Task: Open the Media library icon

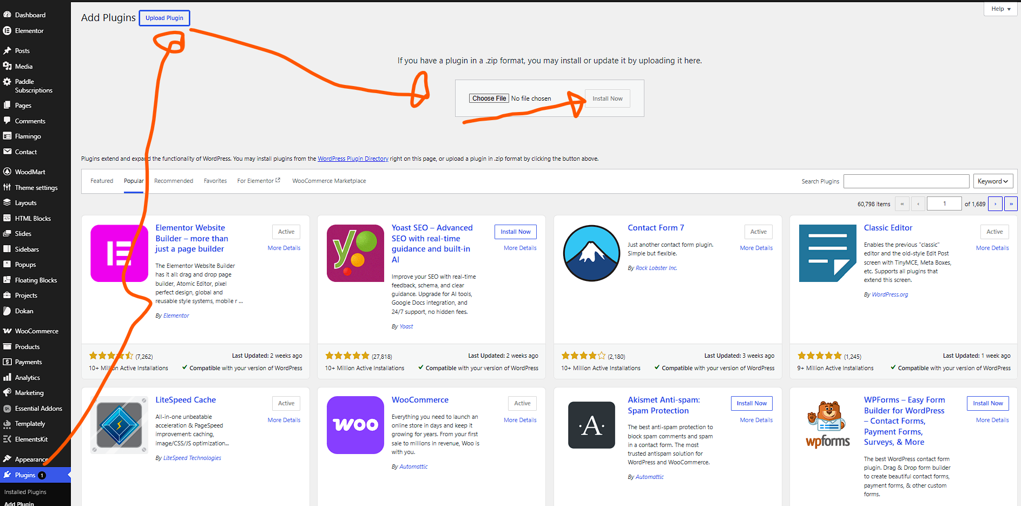Action: click(7, 66)
